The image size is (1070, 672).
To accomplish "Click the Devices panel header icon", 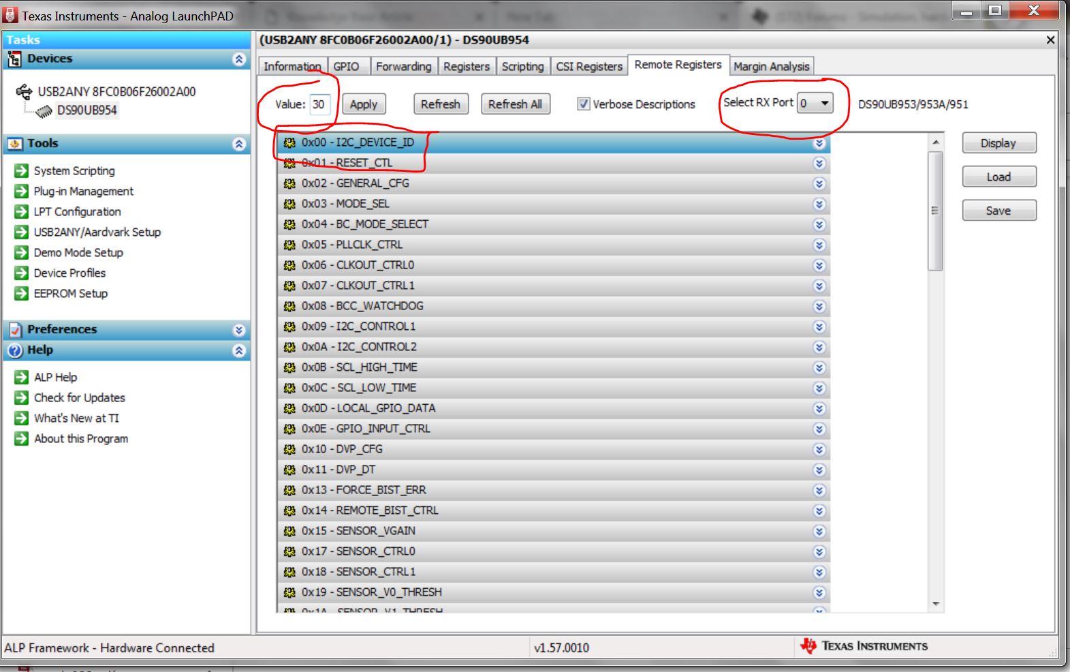I will pos(14,59).
